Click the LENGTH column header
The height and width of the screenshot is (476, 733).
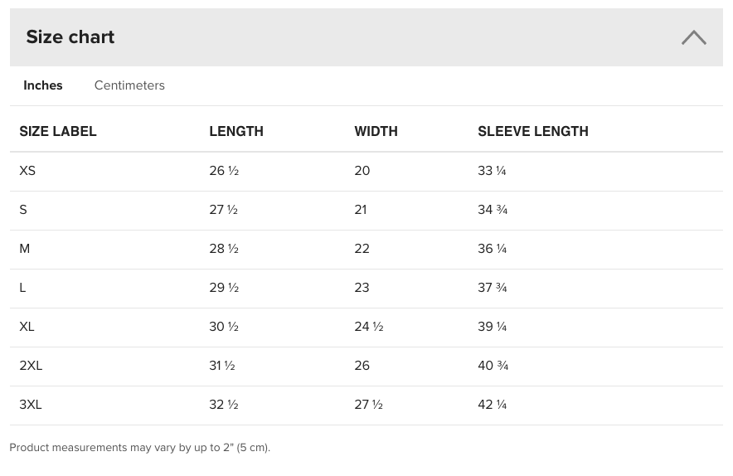(236, 131)
